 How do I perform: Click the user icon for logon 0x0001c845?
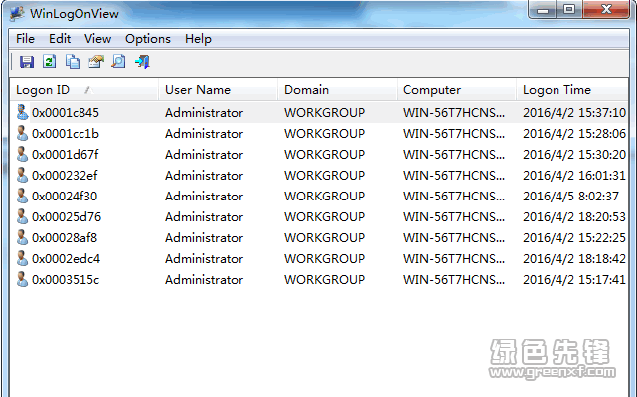22,112
